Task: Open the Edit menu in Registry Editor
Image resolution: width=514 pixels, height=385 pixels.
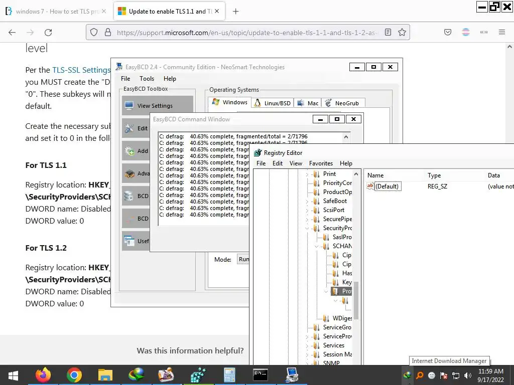Action: tap(277, 163)
